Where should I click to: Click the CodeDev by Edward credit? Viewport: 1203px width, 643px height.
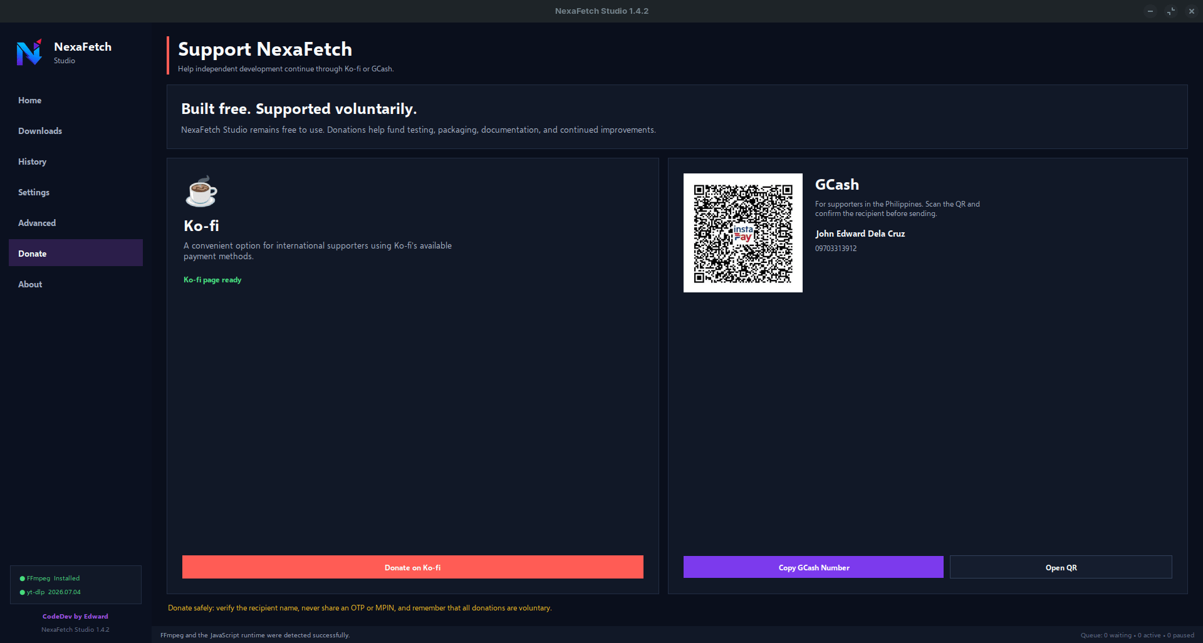point(75,617)
